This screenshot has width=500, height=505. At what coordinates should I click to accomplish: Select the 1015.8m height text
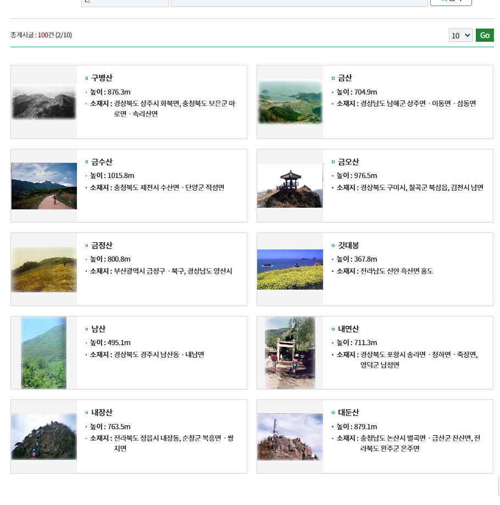tap(121, 176)
